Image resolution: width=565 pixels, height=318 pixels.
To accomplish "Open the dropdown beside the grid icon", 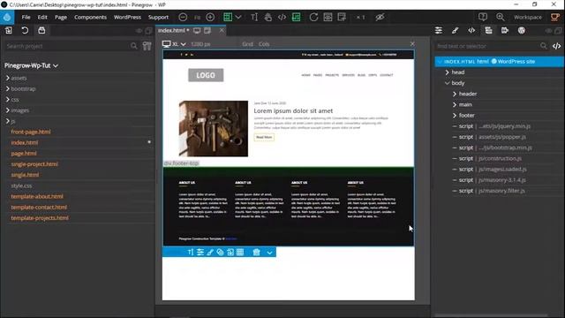I will tap(238, 17).
